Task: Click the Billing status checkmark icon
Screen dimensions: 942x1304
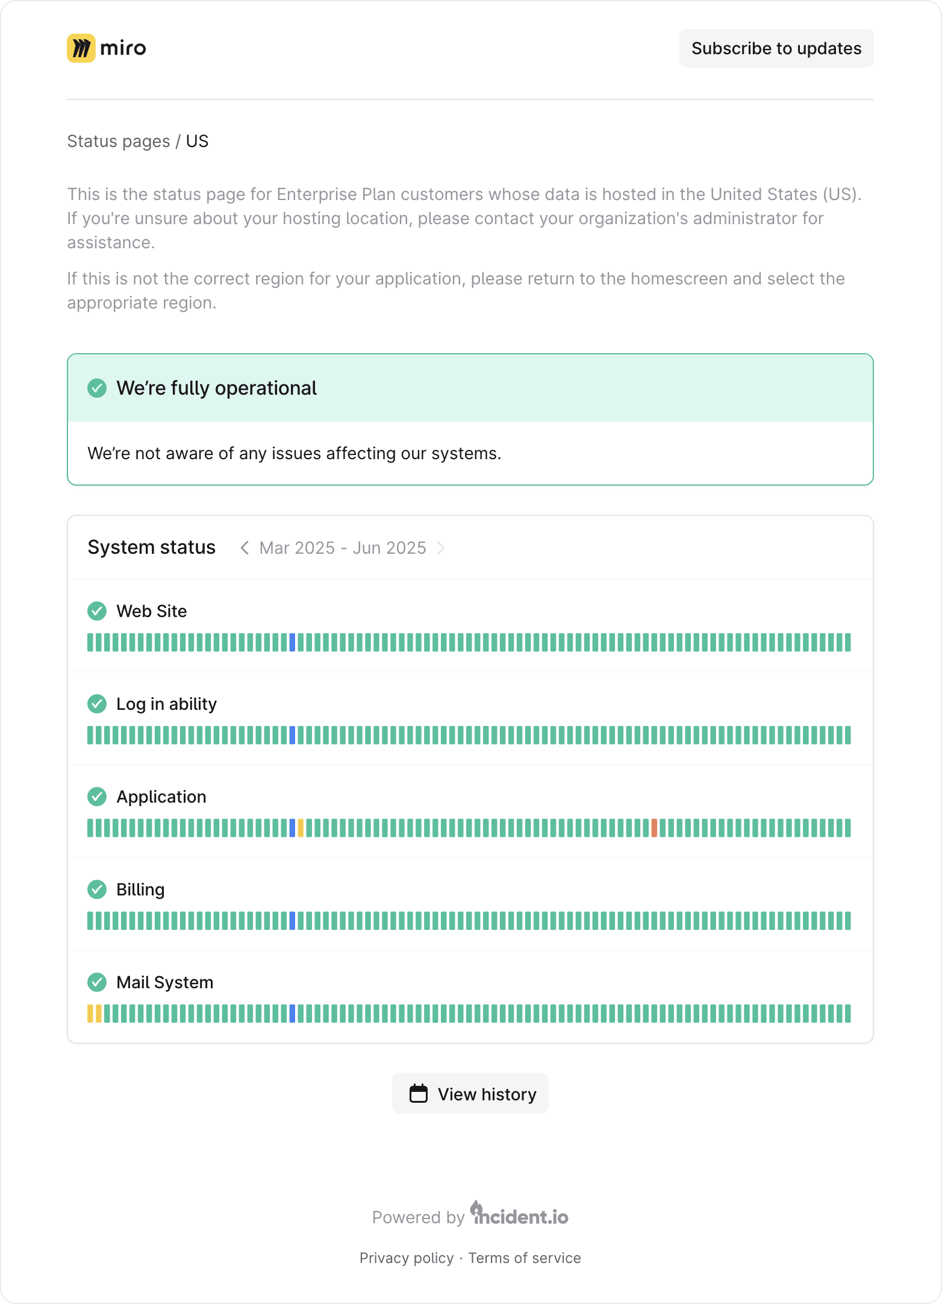Action: (x=97, y=889)
